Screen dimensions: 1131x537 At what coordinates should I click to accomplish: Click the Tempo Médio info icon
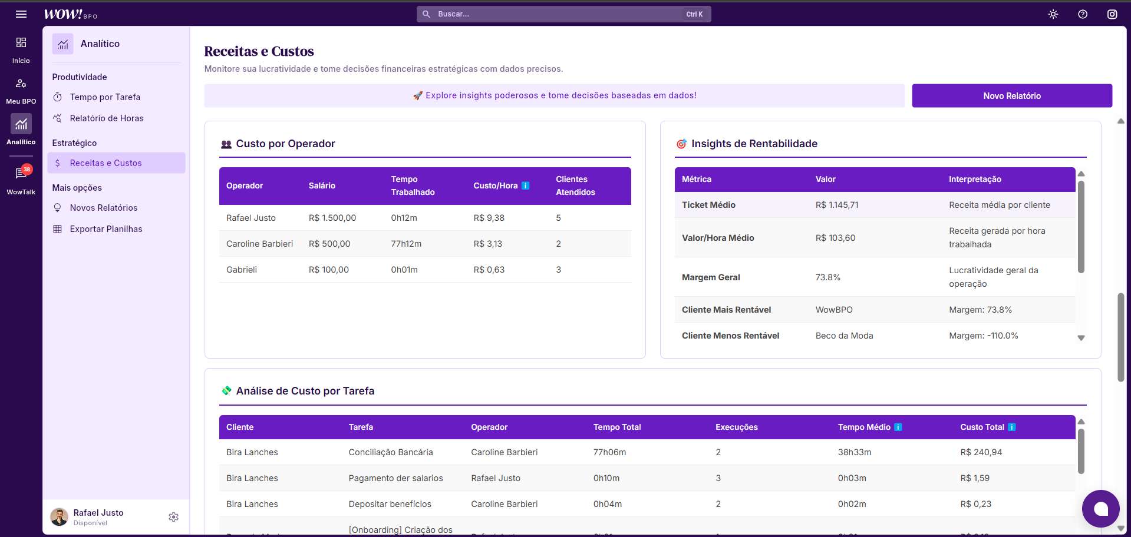click(898, 427)
